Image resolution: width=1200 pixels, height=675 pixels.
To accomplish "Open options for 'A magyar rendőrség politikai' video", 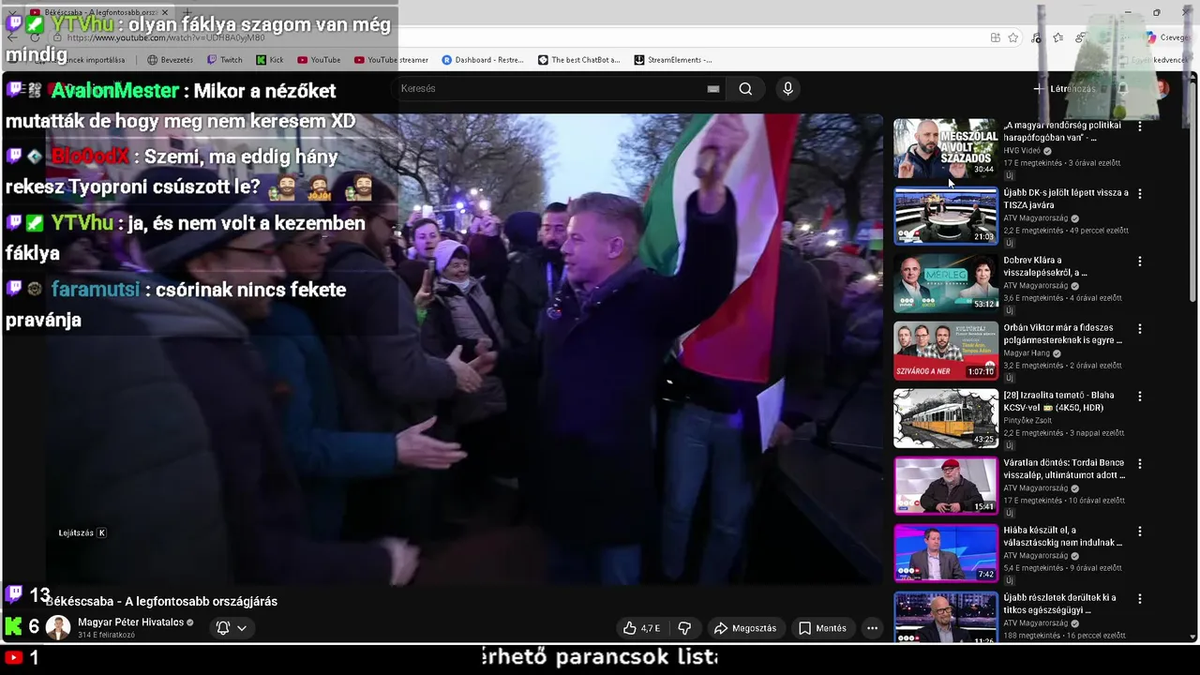I will 1139,126.
